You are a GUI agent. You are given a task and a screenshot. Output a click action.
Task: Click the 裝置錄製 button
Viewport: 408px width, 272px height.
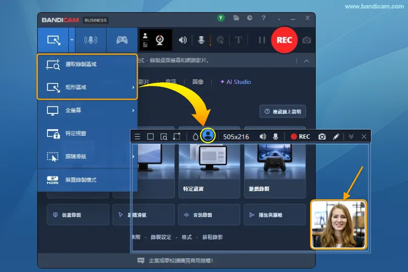tap(78, 215)
